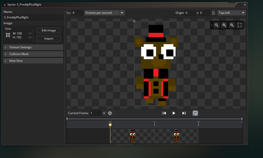263x158 pixels.
Task: Click the sprite Name input field
Action: point(33,17)
